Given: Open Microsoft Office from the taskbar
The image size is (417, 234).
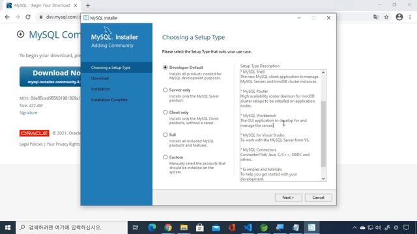Looking at the screenshot, I should coord(232,227).
